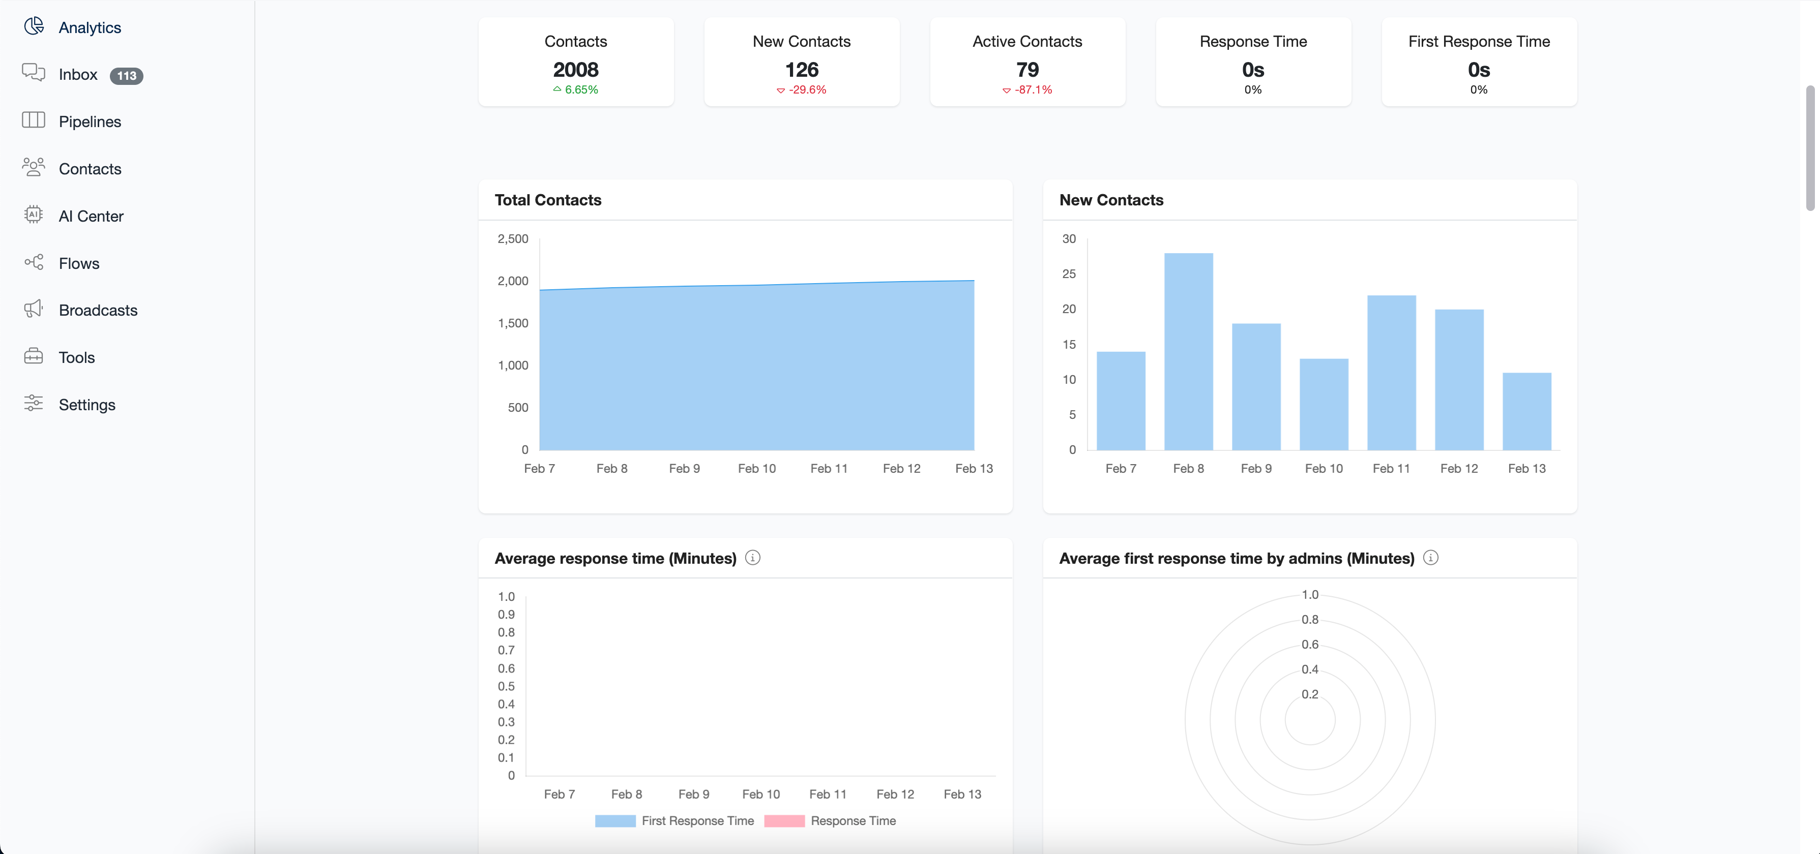Viewport: 1820px width, 854px height.
Task: Go to the Settings menu item
Action: tap(87, 405)
